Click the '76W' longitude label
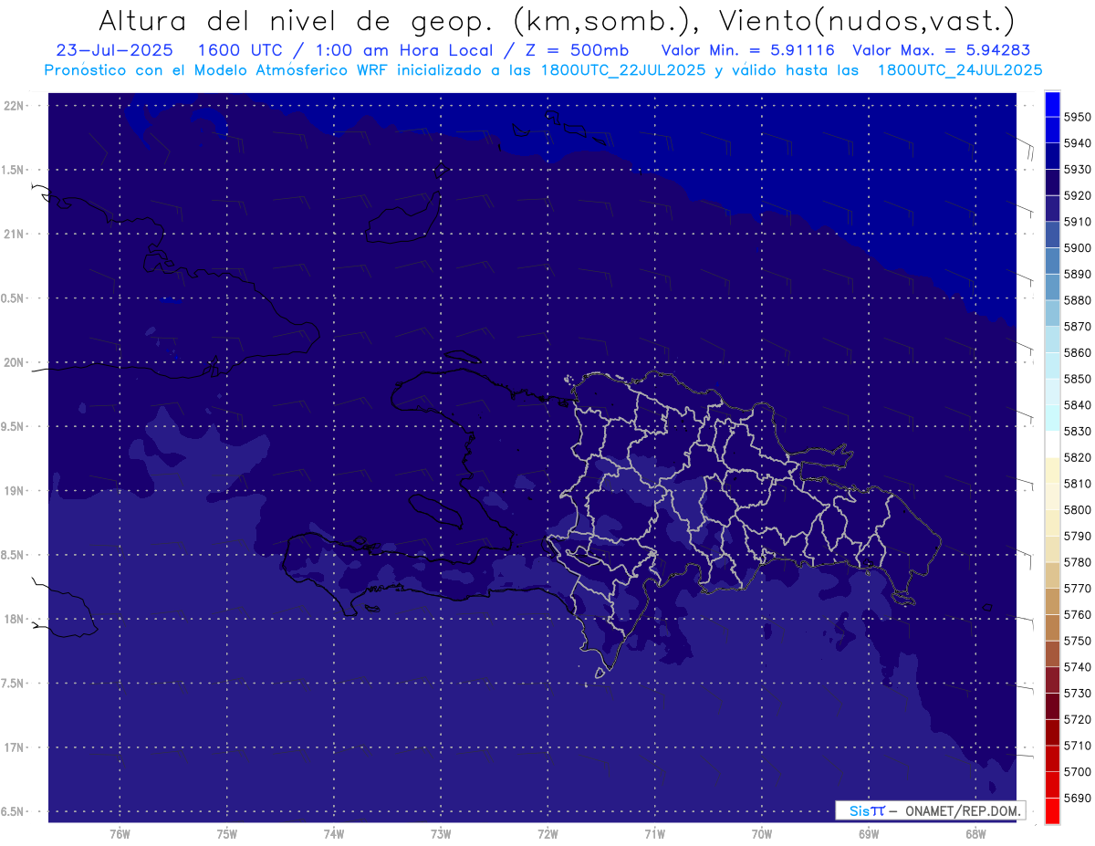Screen dimensions: 1095x846 point(120,834)
